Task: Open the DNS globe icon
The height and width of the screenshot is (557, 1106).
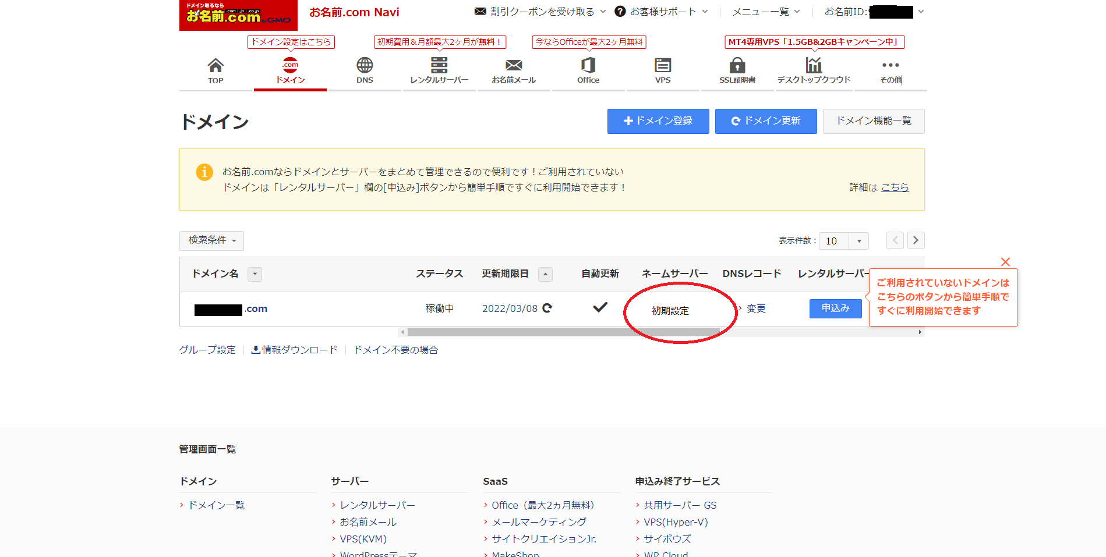Action: click(x=365, y=65)
